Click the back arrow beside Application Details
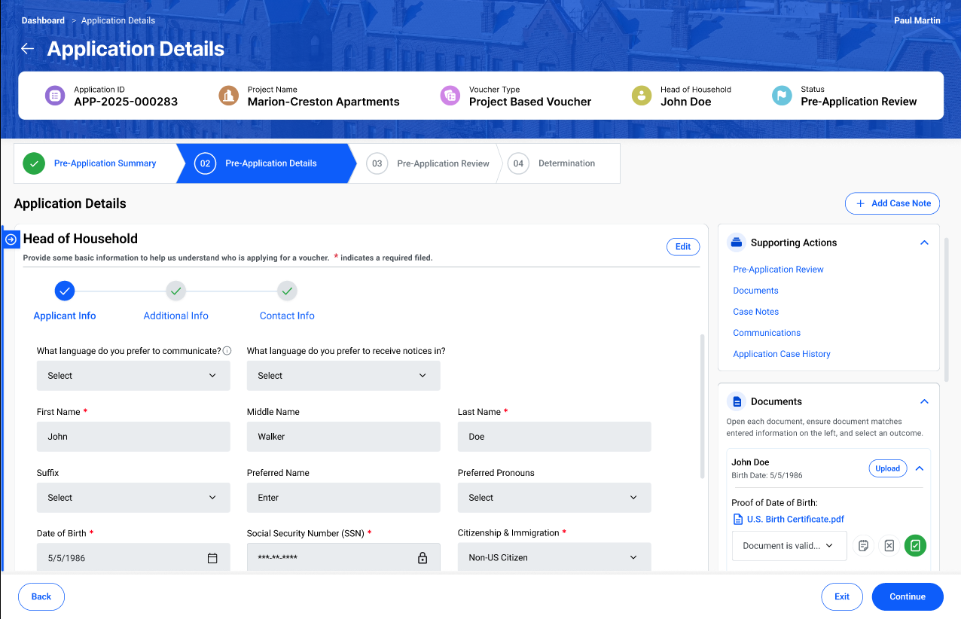The width and height of the screenshot is (961, 619). tap(28, 49)
